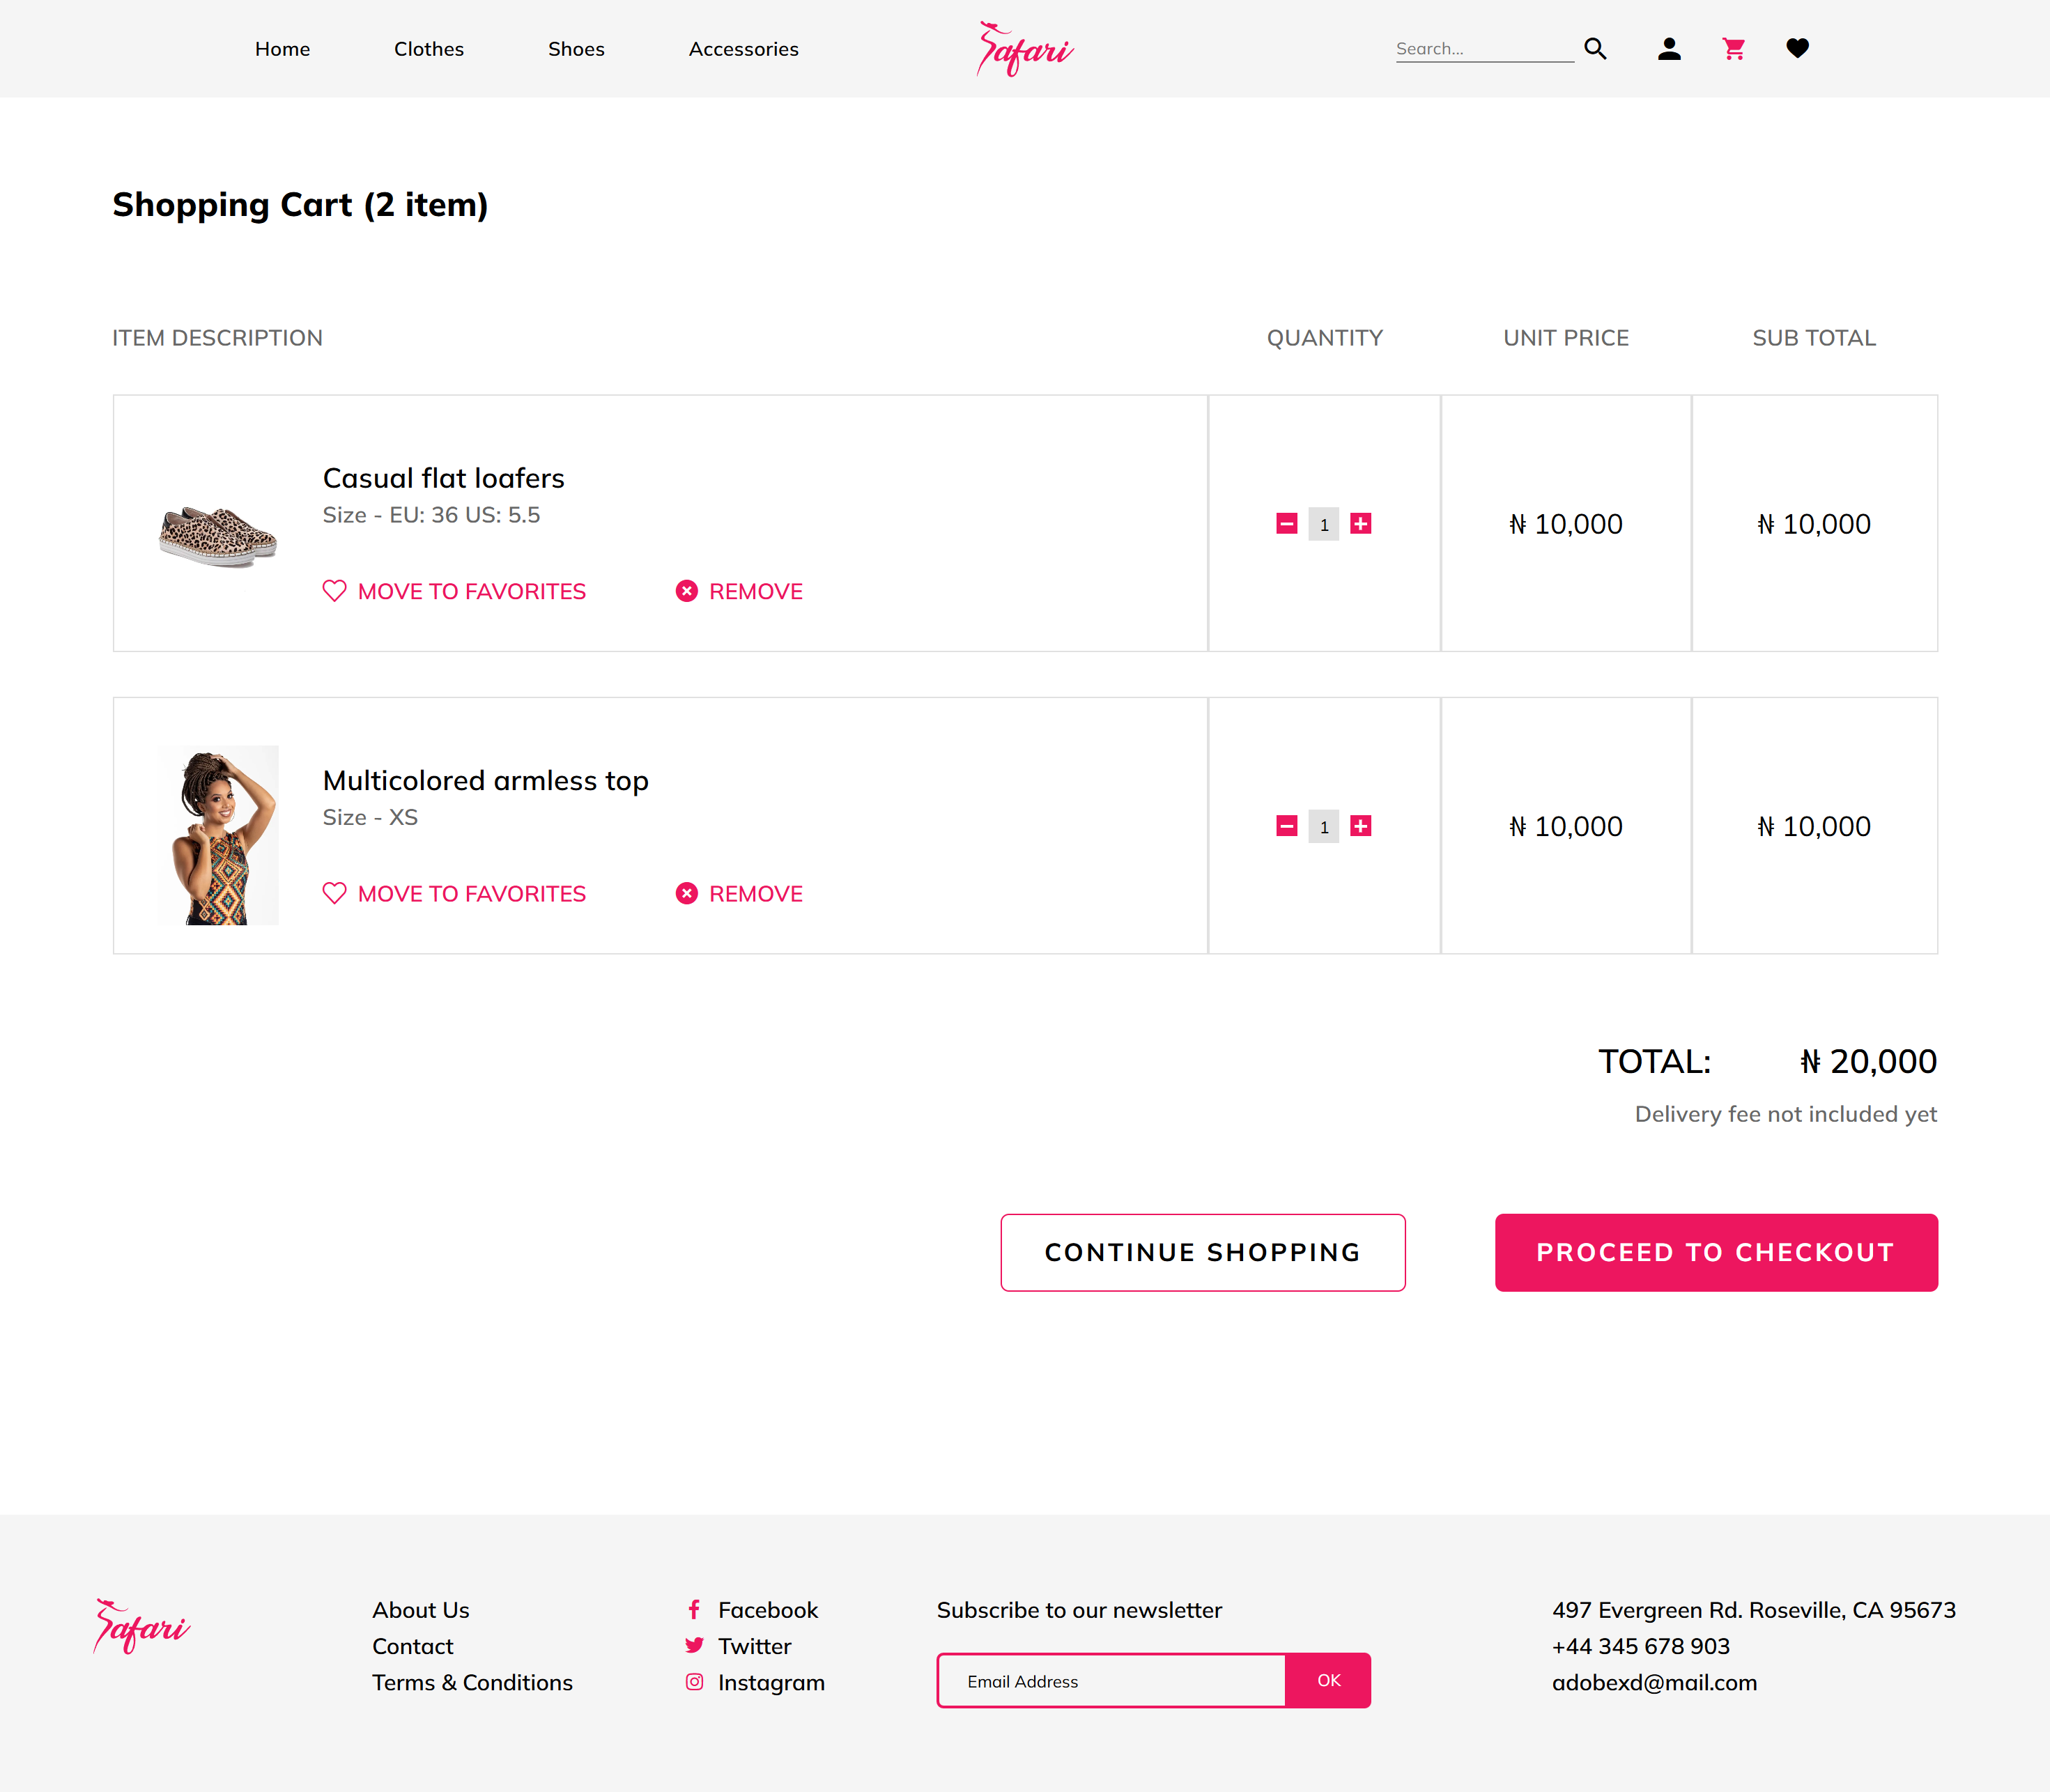Click the multicolored top product thumbnail
The height and width of the screenshot is (1792, 2050).
[218, 835]
